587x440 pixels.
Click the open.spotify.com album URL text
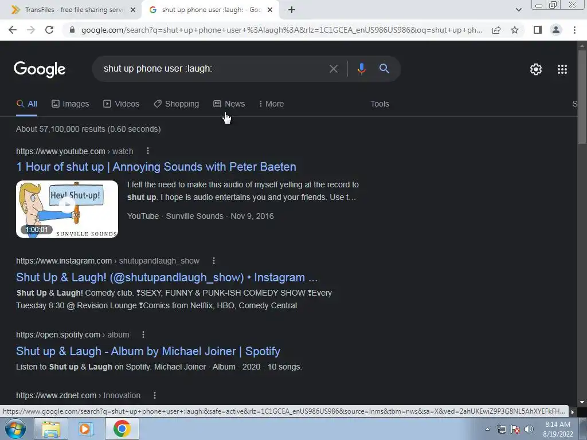coord(73,335)
